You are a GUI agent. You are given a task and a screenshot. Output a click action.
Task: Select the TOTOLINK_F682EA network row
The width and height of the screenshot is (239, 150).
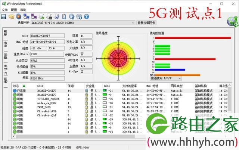pos(120,99)
